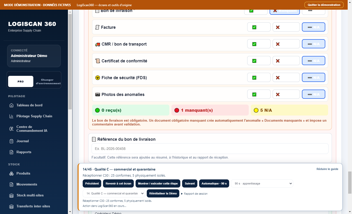
Task: Click the Transferts inter-sites warehouse icon
Action: click(11, 206)
